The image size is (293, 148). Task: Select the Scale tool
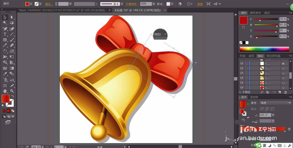coord(12,51)
